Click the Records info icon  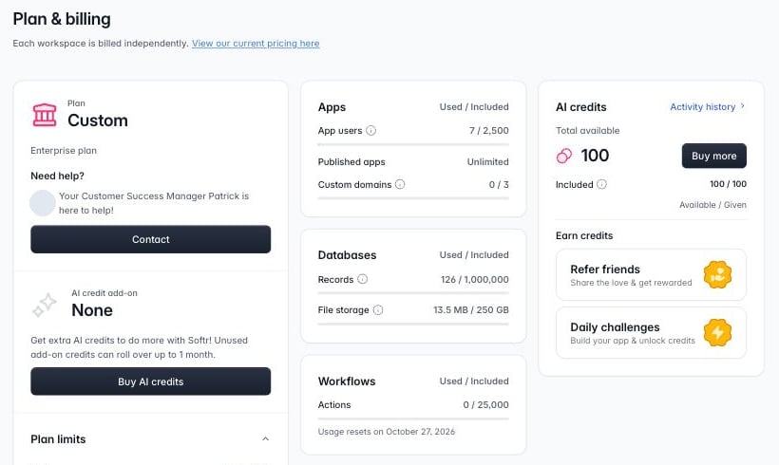click(363, 279)
